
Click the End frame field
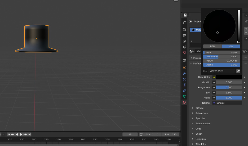pos(170,134)
